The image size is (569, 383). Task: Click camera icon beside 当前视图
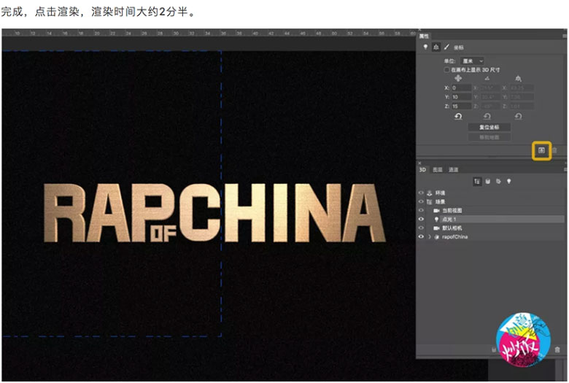[436, 210]
